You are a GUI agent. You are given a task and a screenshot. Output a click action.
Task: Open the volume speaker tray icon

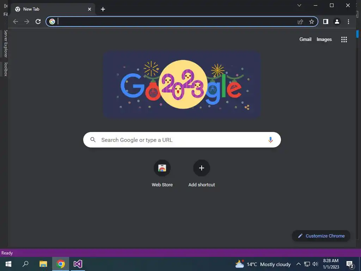click(315, 264)
